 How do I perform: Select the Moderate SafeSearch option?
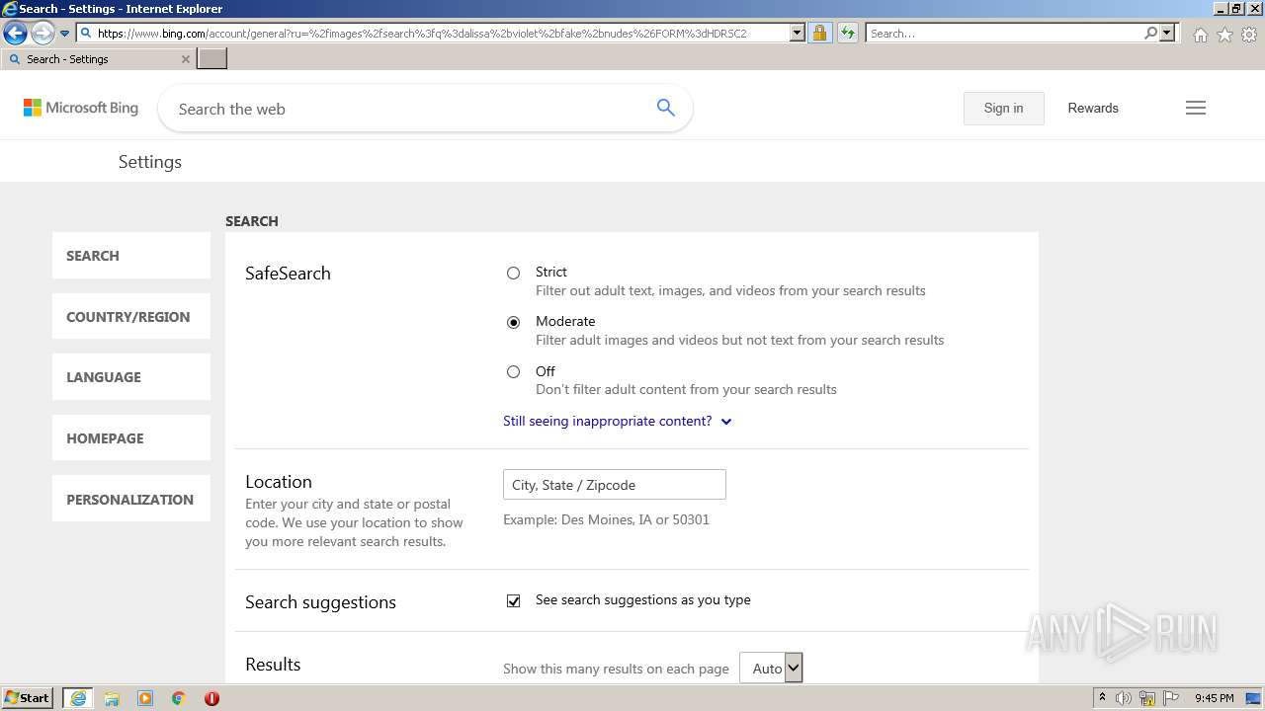(x=513, y=322)
